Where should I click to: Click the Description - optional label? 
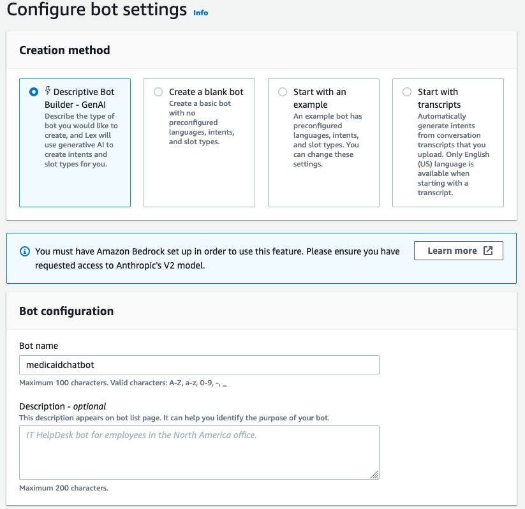63,406
